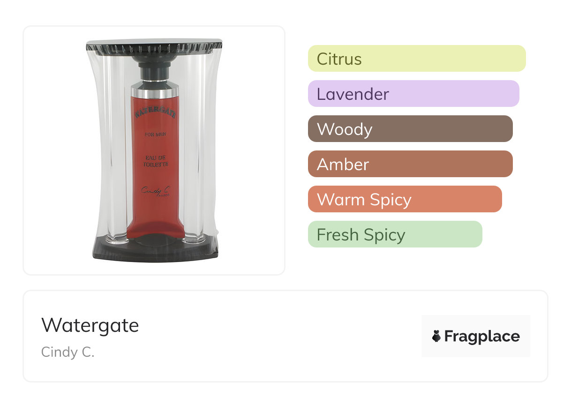This screenshot has width=571, height=405.
Task: Click the Woody accord bar
Action: (410, 129)
